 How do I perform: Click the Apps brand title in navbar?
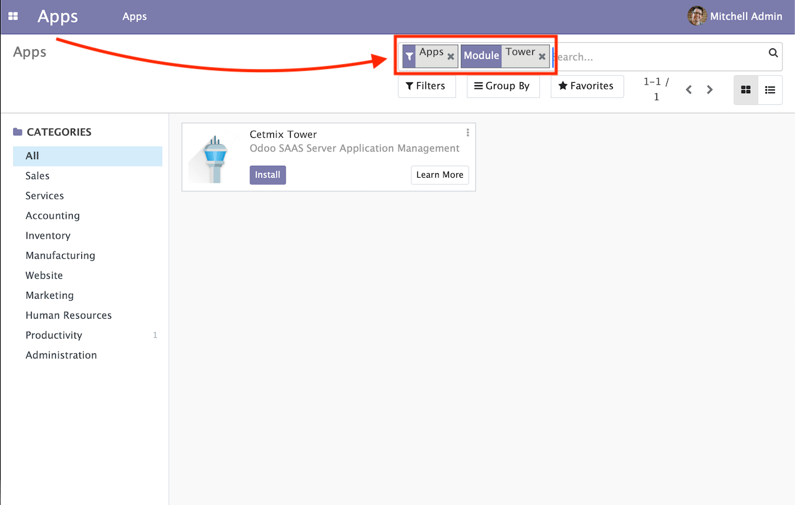pos(58,16)
